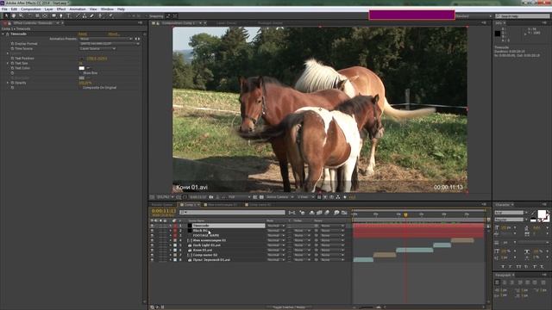The image size is (552, 310).
Task: Click left align text in Paragraph panel
Action: (x=497, y=282)
